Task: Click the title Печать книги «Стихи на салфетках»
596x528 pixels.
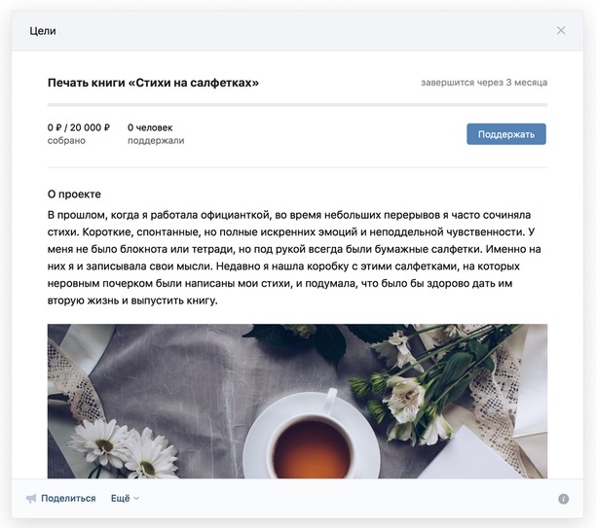Action: [153, 83]
